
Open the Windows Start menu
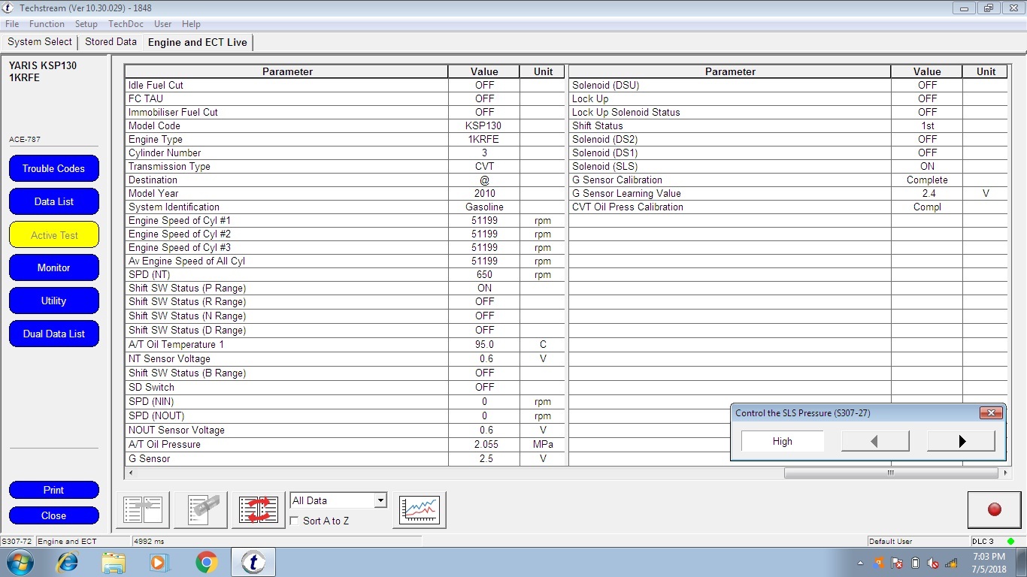click(x=21, y=562)
